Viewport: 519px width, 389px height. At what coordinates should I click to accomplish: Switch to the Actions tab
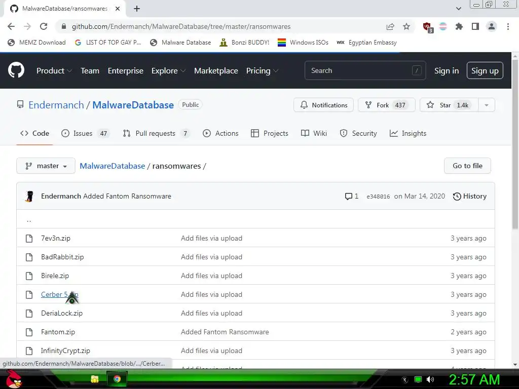pos(220,133)
